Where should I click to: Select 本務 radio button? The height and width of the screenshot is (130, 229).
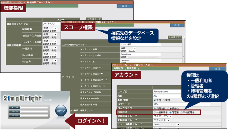click(155, 100)
